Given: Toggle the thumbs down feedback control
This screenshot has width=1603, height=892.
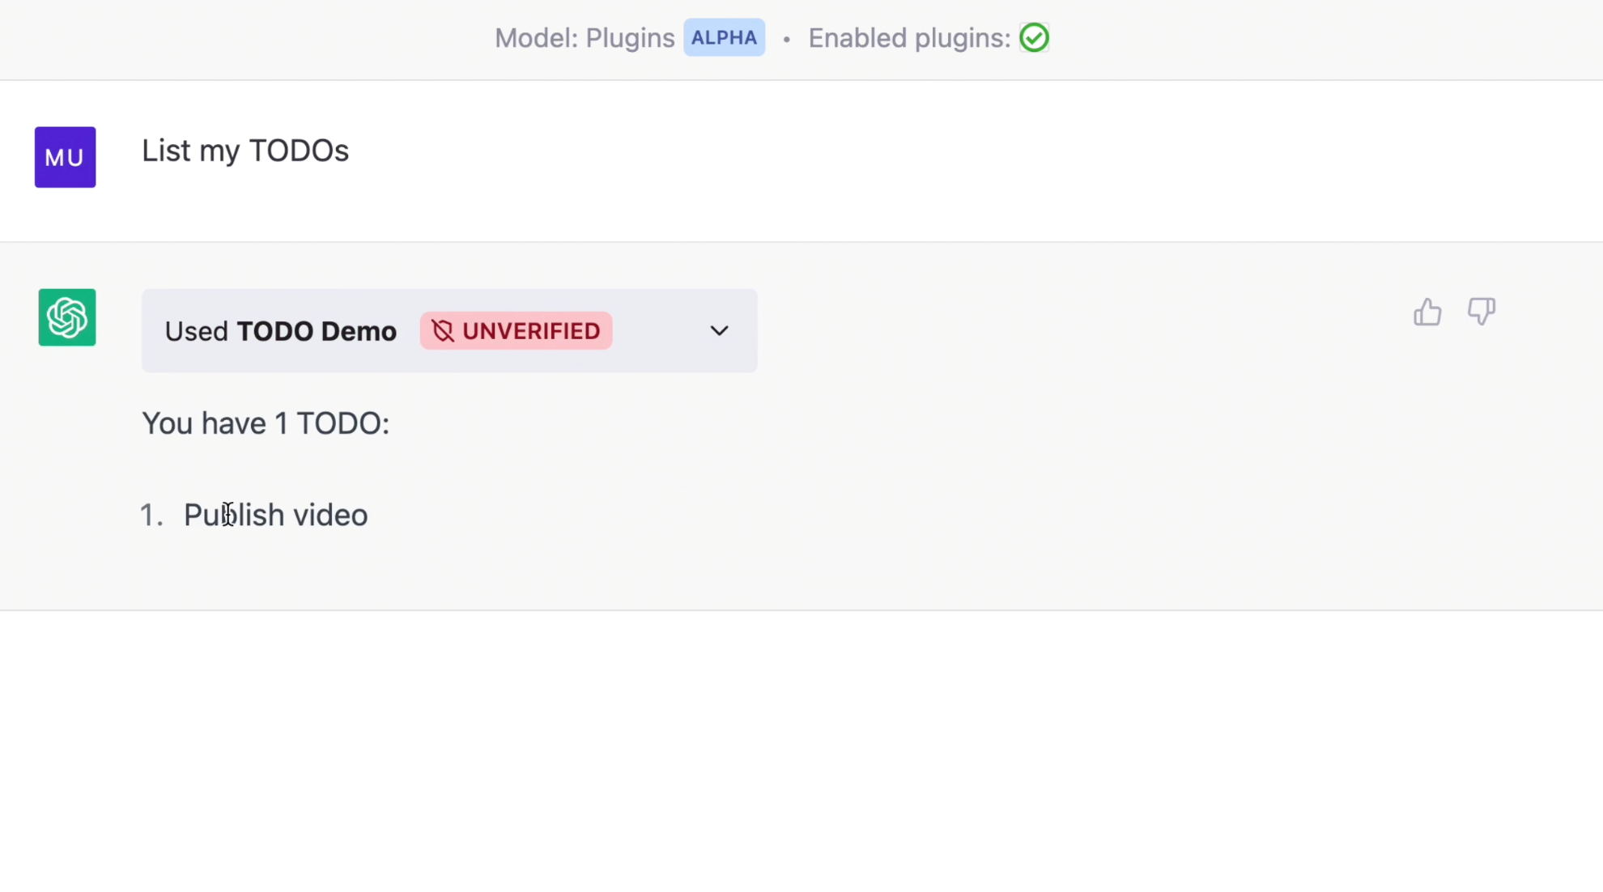Looking at the screenshot, I should 1481,312.
